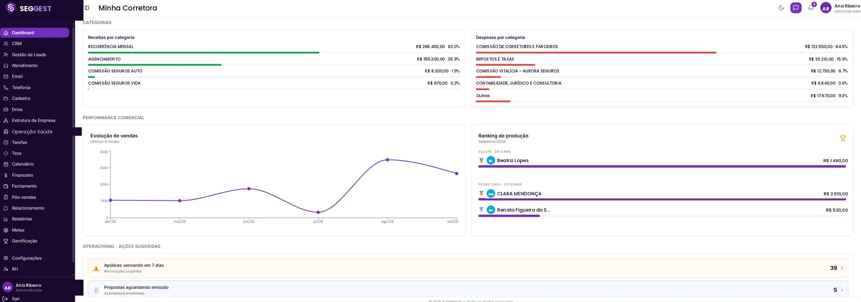Click the warning icon on Apólices vencendo
Screen dimensions: 861x302
(96, 269)
